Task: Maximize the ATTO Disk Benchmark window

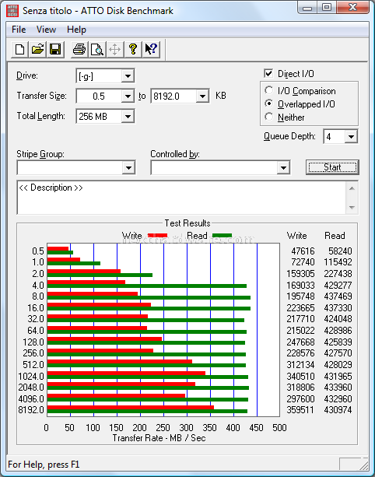Action: point(326,7)
